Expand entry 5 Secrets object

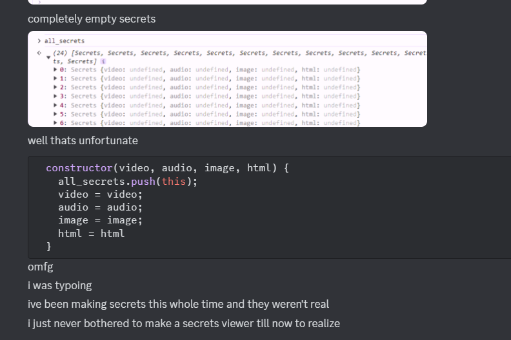coord(55,114)
